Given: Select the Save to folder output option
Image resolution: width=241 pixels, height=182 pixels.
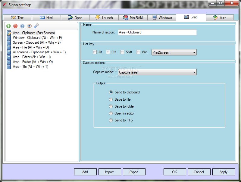Looking at the screenshot, I should tap(111, 106).
